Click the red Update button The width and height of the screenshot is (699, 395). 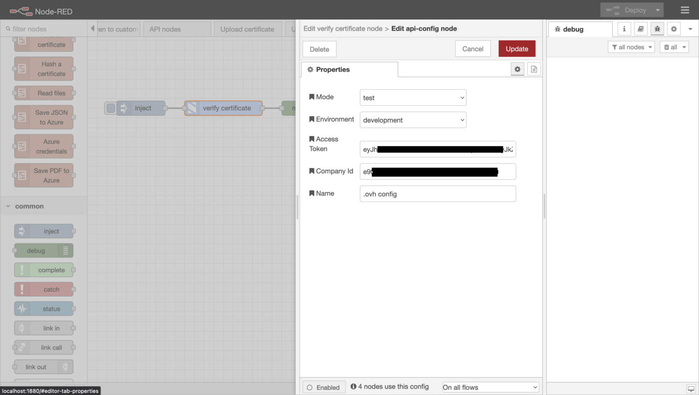point(517,49)
